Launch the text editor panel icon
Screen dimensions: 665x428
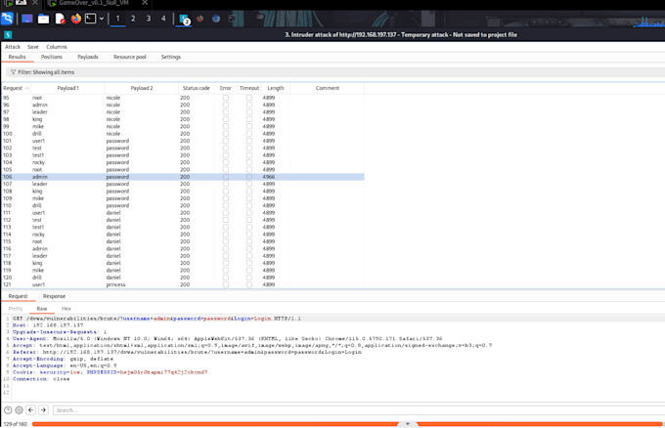(60, 19)
